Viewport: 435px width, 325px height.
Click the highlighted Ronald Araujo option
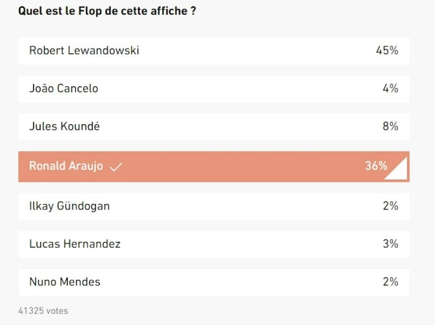click(x=214, y=167)
